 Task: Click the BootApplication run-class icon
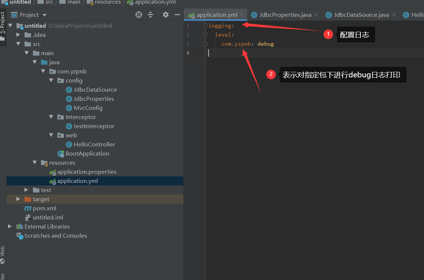pyautogui.click(x=61, y=154)
